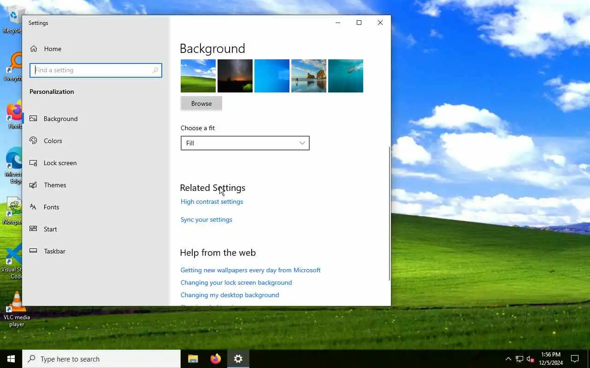This screenshot has height=368, width=590.
Task: Select the Taskbar icon in sidebar
Action: (33, 251)
